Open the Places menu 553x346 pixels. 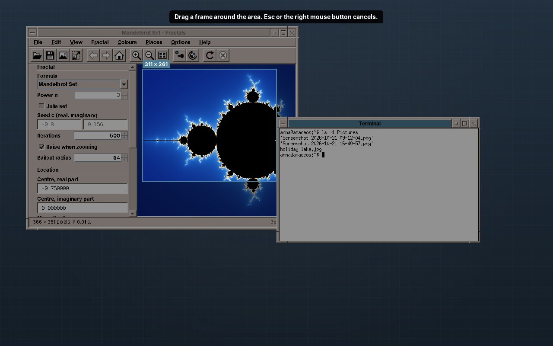tap(154, 42)
